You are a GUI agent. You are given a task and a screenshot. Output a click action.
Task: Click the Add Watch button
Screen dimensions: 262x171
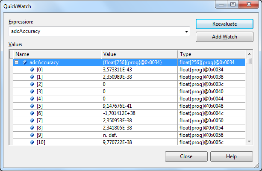tap(224, 37)
